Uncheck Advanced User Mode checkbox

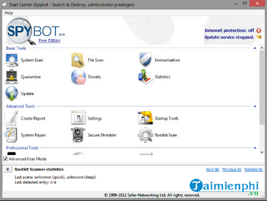[x=5, y=159]
